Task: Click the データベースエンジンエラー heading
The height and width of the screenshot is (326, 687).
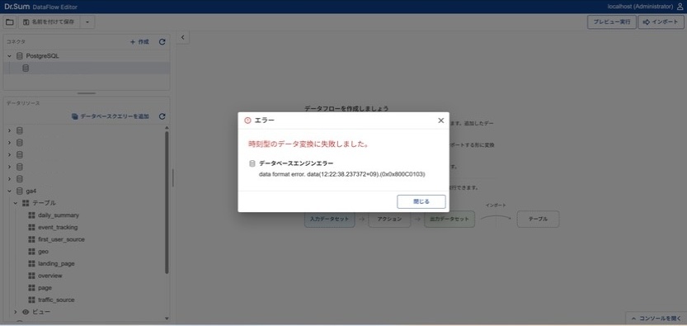Action: click(296, 163)
